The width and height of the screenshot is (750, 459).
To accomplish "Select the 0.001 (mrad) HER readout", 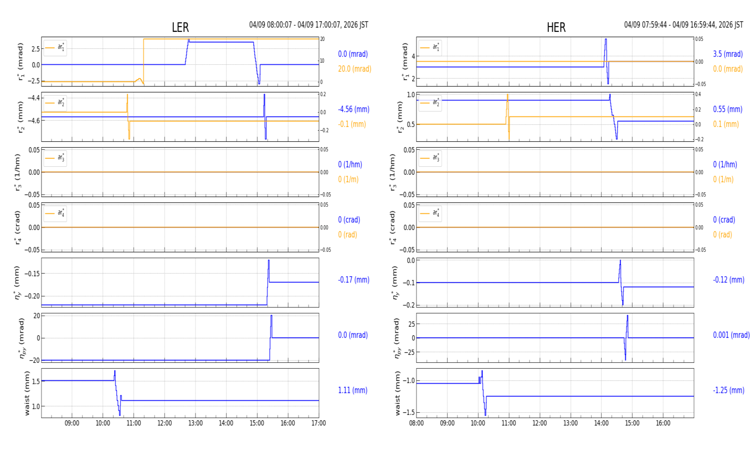I will coord(731,335).
